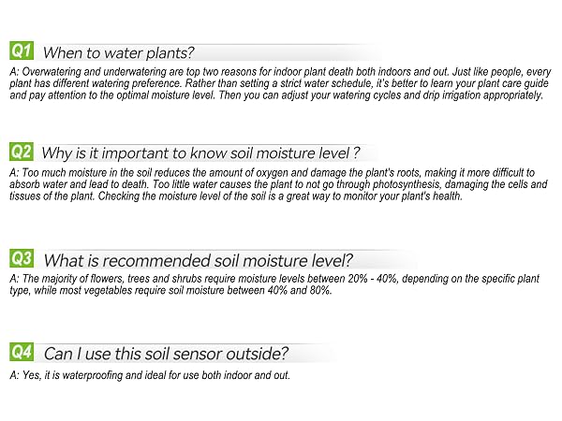Click the Q4 answer about waterproofing
This screenshot has height=421, width=562.
pos(150,375)
